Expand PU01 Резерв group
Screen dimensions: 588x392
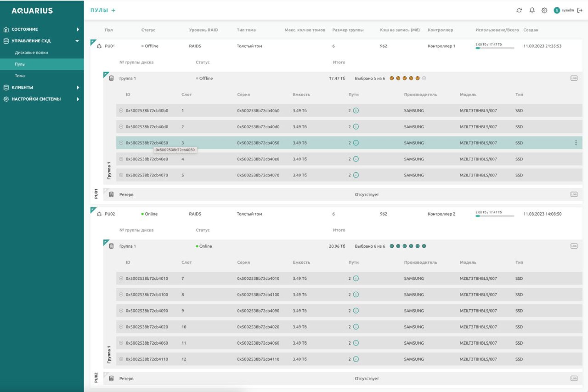click(x=106, y=191)
